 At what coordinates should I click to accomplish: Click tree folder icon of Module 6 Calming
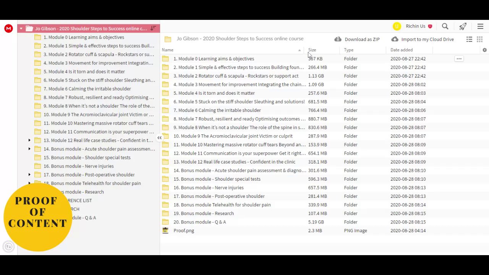(37, 89)
